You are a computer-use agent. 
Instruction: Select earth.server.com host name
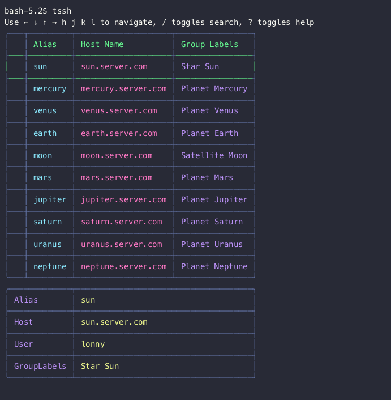click(x=119, y=133)
